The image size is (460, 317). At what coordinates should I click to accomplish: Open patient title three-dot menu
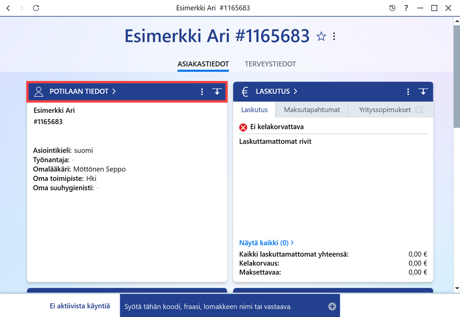coord(334,36)
